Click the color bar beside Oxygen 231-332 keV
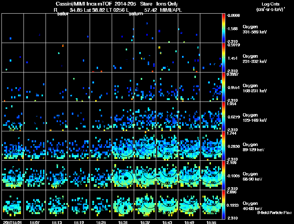Screen dimensions: 294x224 coord(224,57)
